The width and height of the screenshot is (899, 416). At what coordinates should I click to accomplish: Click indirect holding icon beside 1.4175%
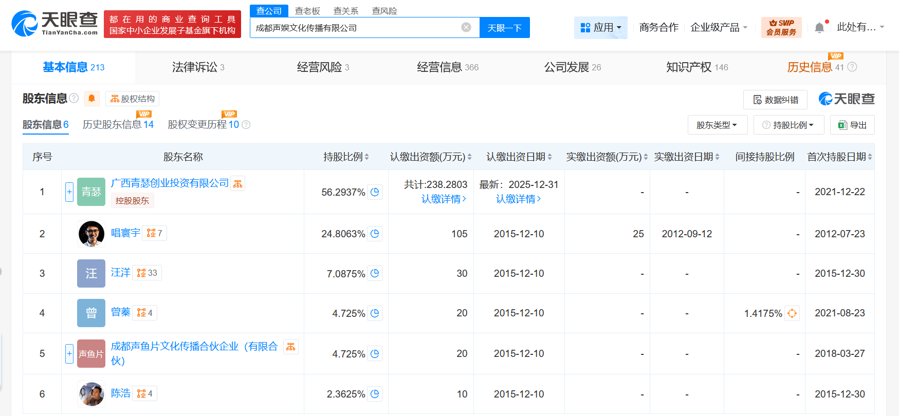(792, 313)
